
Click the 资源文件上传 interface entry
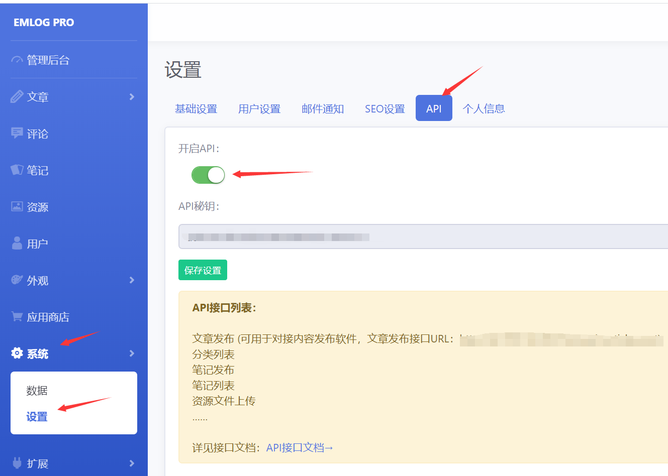click(224, 401)
